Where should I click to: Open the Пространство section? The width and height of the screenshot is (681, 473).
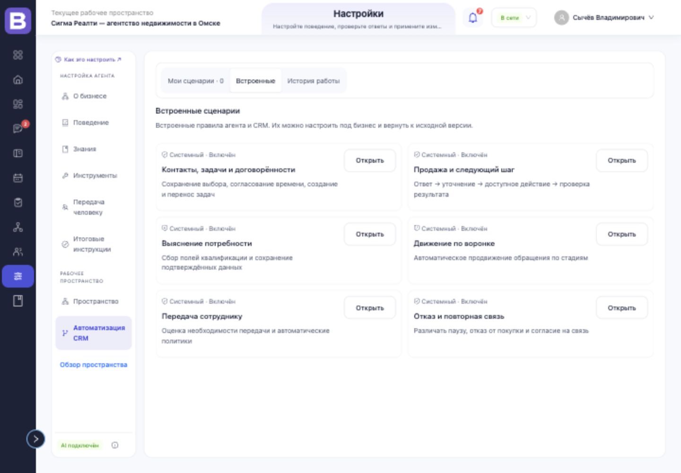coord(93,301)
